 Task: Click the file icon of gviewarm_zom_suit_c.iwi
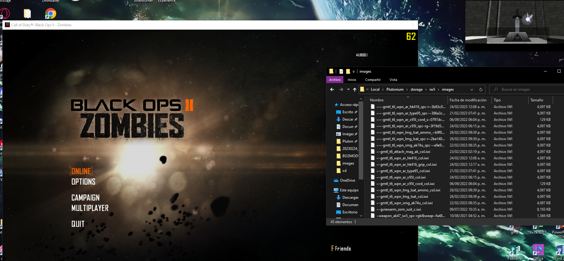pyautogui.click(x=373, y=209)
